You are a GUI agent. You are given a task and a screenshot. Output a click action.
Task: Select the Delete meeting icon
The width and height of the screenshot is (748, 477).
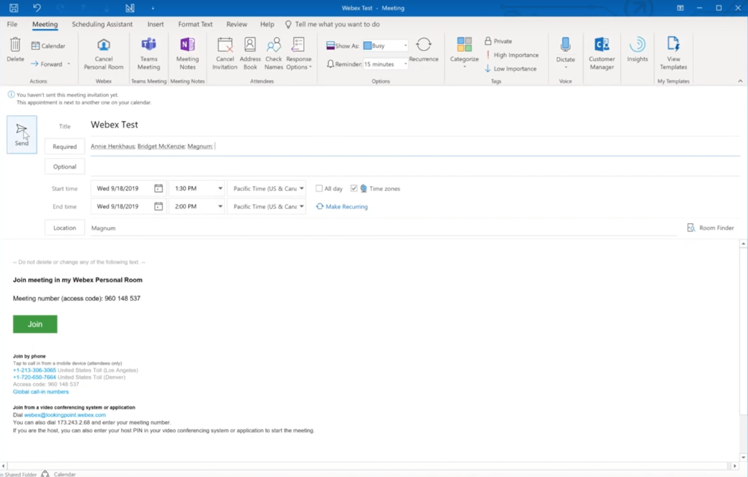pyautogui.click(x=14, y=53)
